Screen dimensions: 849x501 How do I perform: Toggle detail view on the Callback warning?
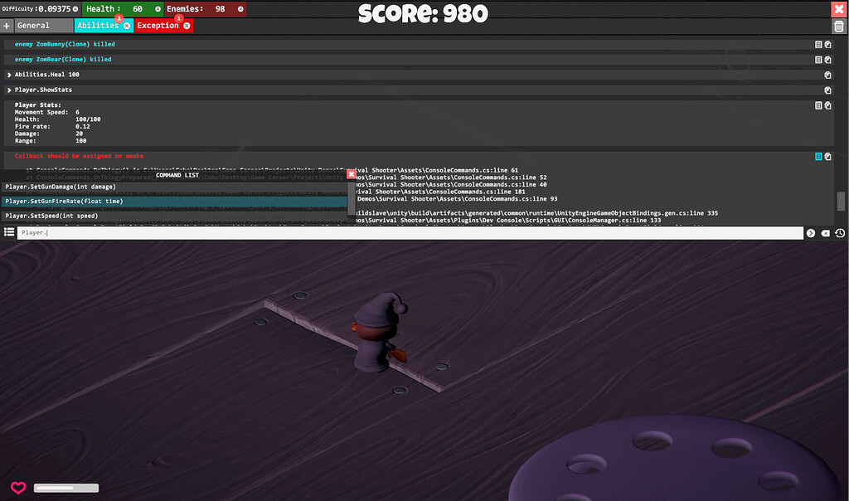click(x=817, y=156)
